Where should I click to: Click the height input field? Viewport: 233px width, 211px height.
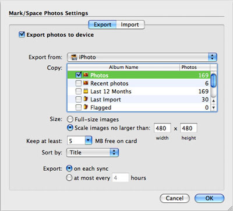pos(189,128)
